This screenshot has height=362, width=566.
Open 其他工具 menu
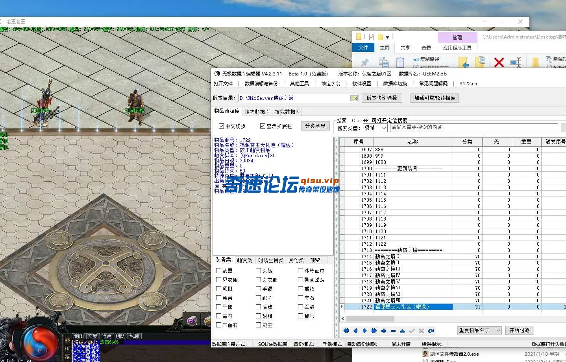(x=300, y=84)
